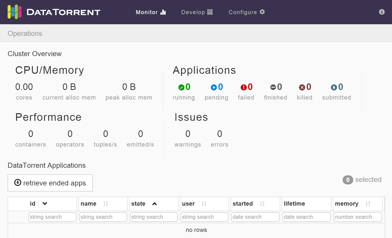Sort table by id column arrow
Viewport: 392px width, 238px height.
(45, 204)
